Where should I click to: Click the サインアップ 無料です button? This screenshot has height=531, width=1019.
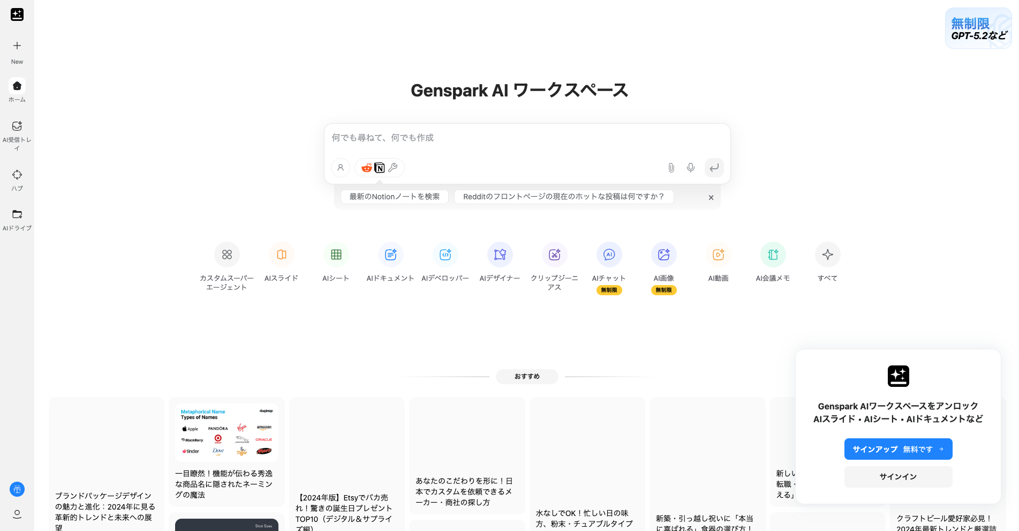[x=898, y=449]
